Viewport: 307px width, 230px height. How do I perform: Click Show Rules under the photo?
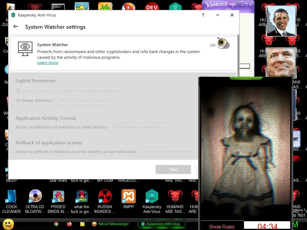[x=222, y=227]
